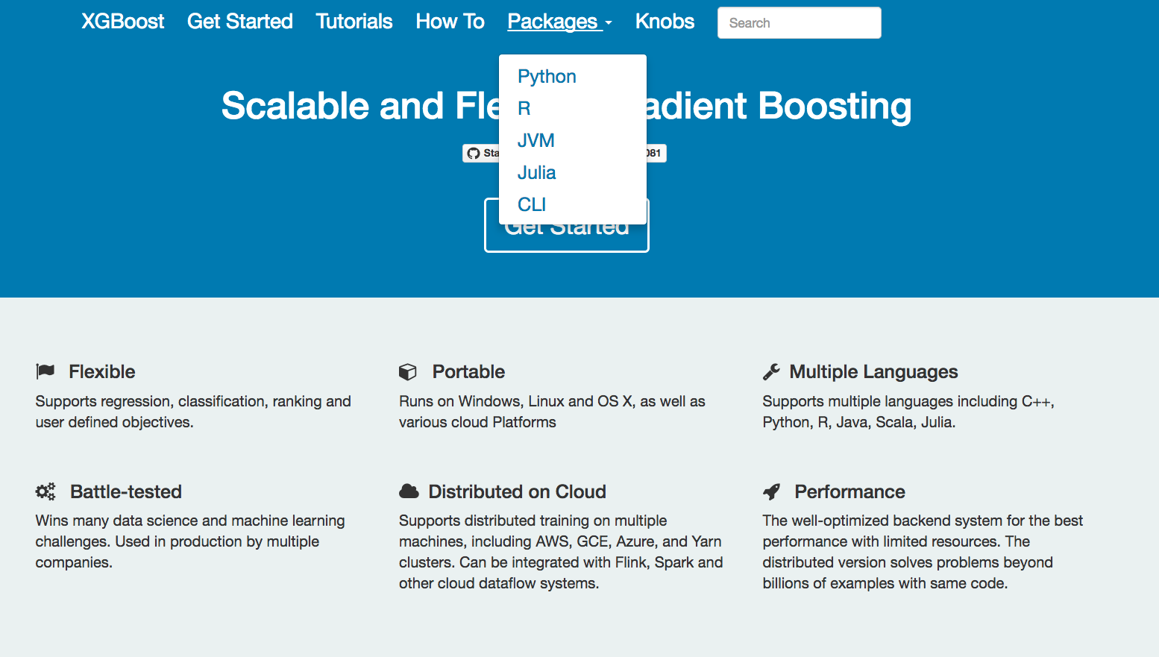Select R in the Packages dropdown
Screen dimensions: 1159x657
524,108
